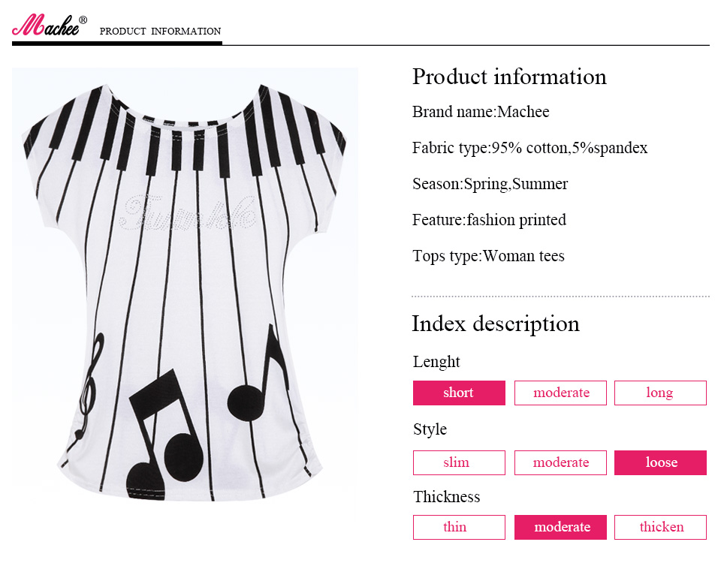Open the PRODUCT INFORMATION tab

(160, 32)
